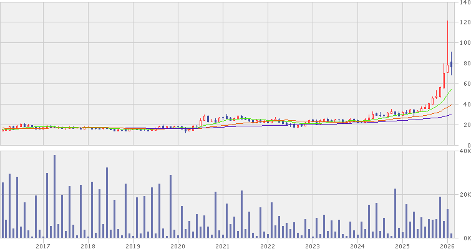
Task: Select the 2020 year marker
Action: [x=178, y=246]
